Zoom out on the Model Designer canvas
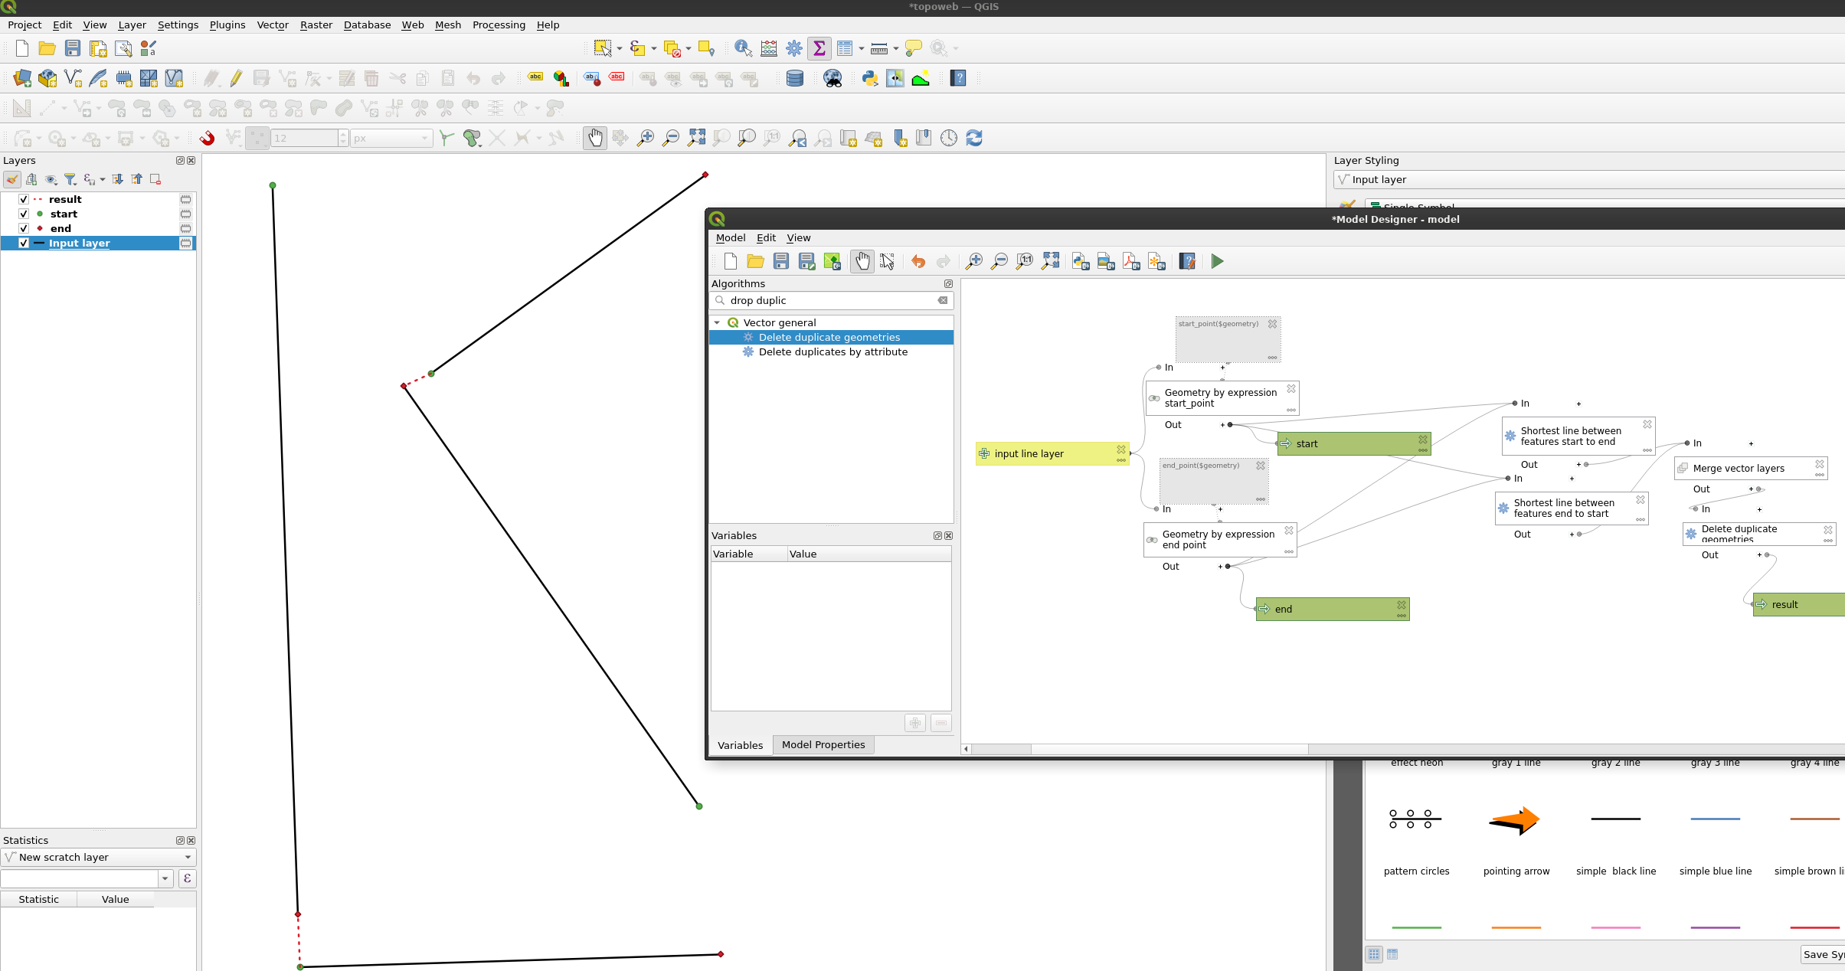The image size is (1845, 971). (999, 262)
